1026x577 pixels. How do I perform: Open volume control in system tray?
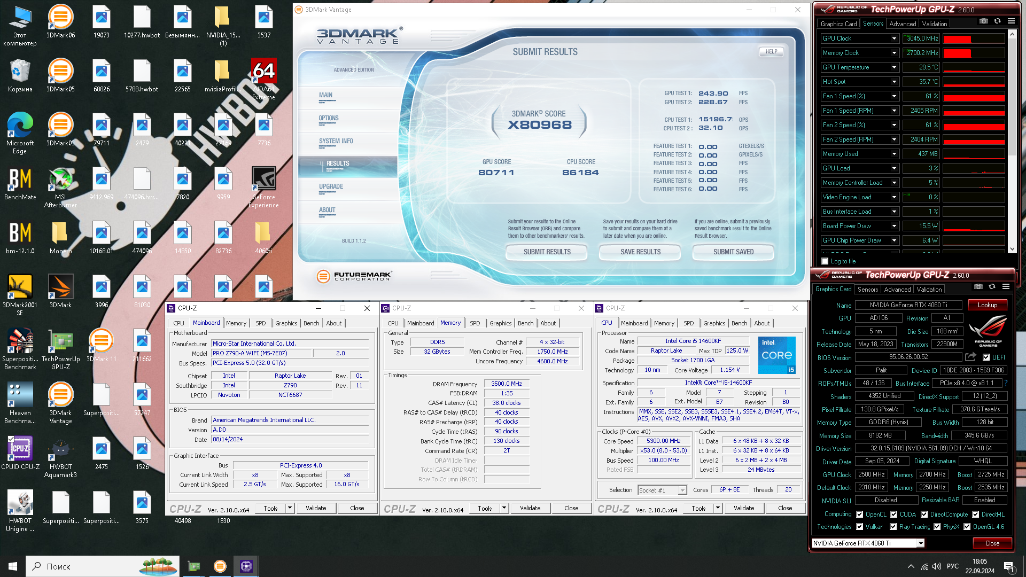[x=937, y=566]
